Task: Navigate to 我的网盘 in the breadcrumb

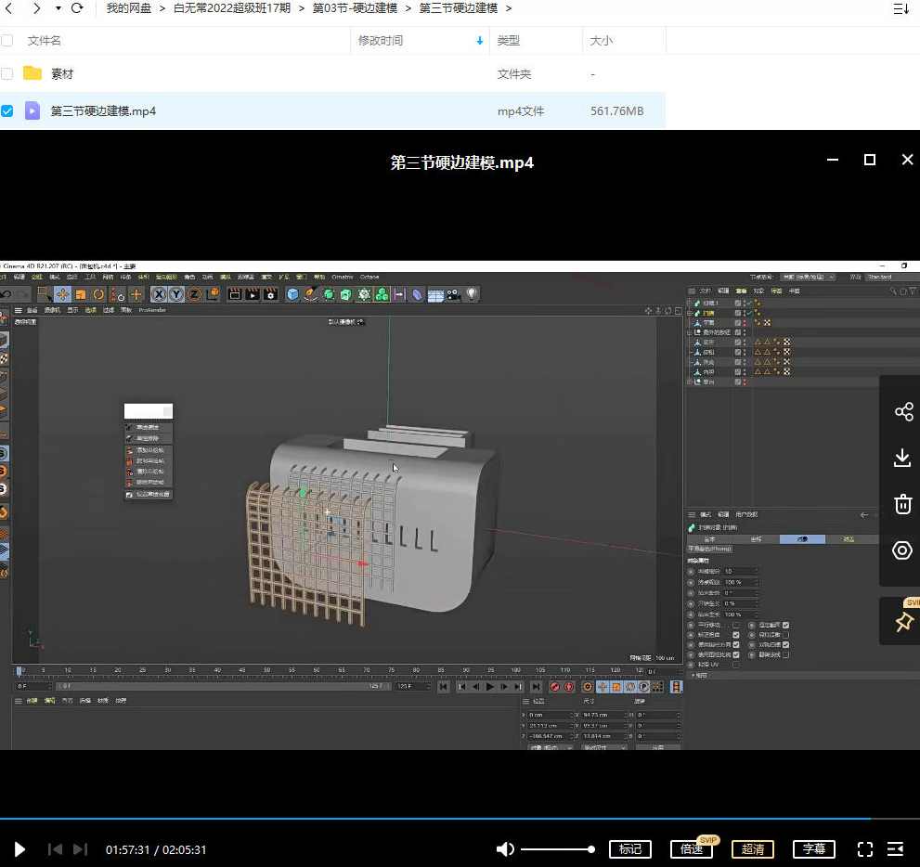Action: pyautogui.click(x=129, y=8)
